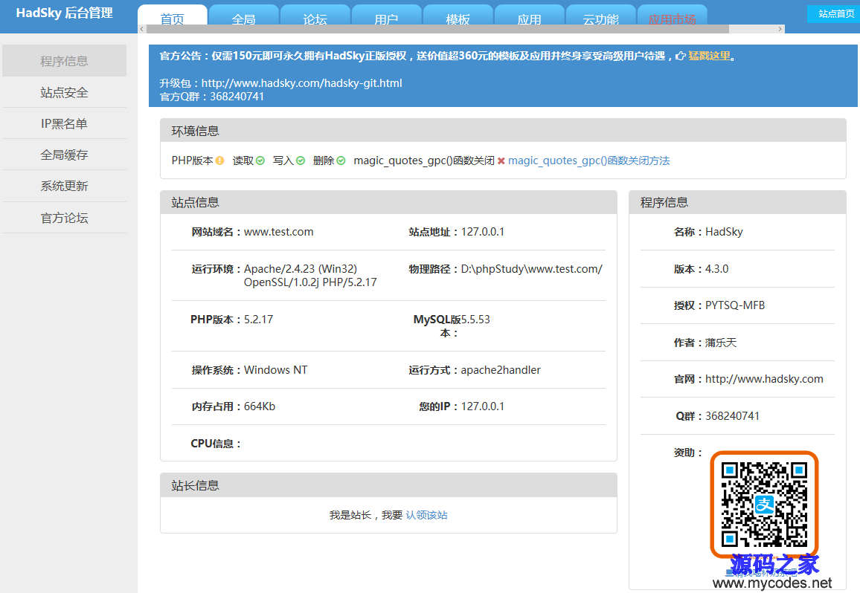The image size is (860, 593).
Task: Open IP黑名单 in the sidebar
Action: 64,123
